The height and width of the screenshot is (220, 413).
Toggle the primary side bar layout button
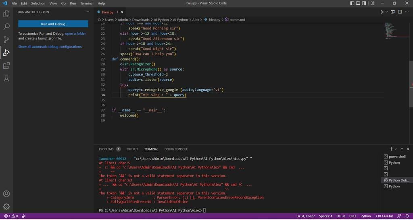(x=352, y=3)
